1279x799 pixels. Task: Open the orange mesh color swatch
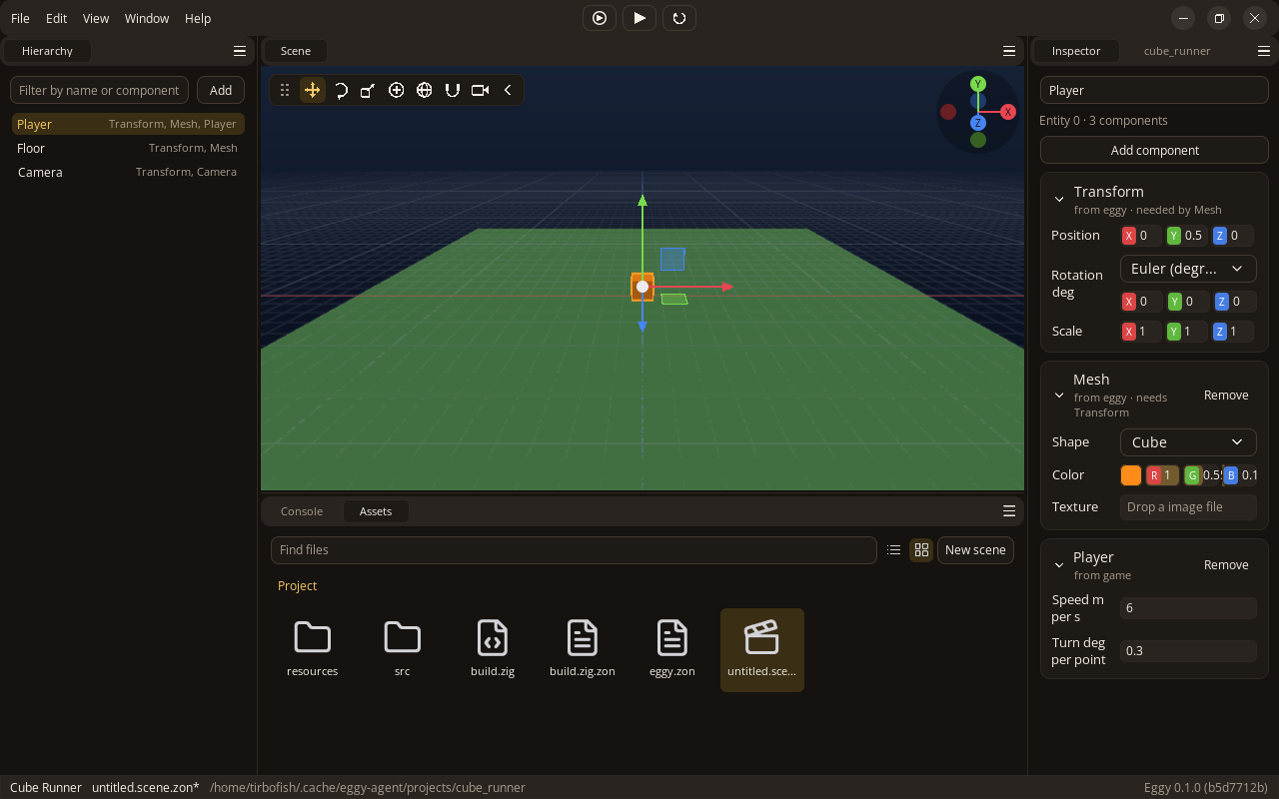[x=1131, y=475]
